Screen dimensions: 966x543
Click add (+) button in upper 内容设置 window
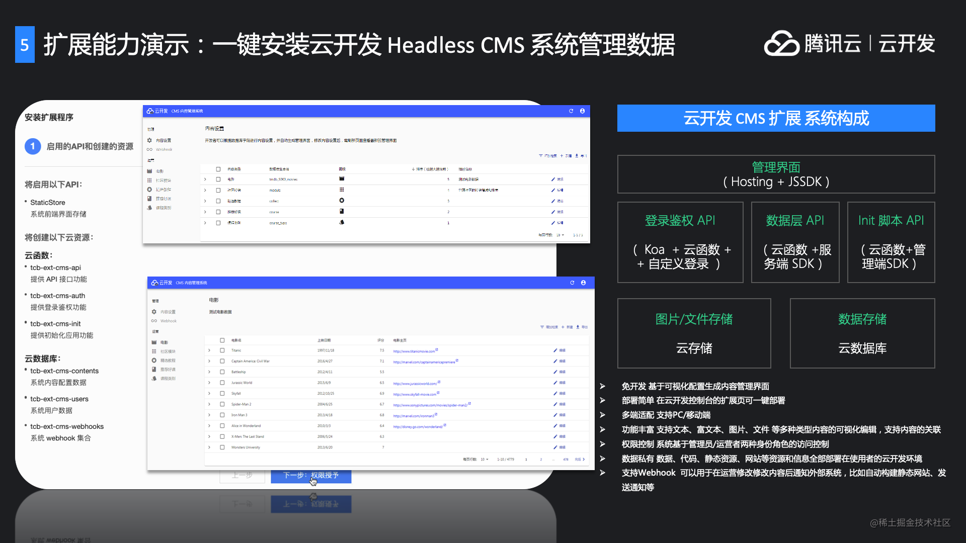(566, 156)
